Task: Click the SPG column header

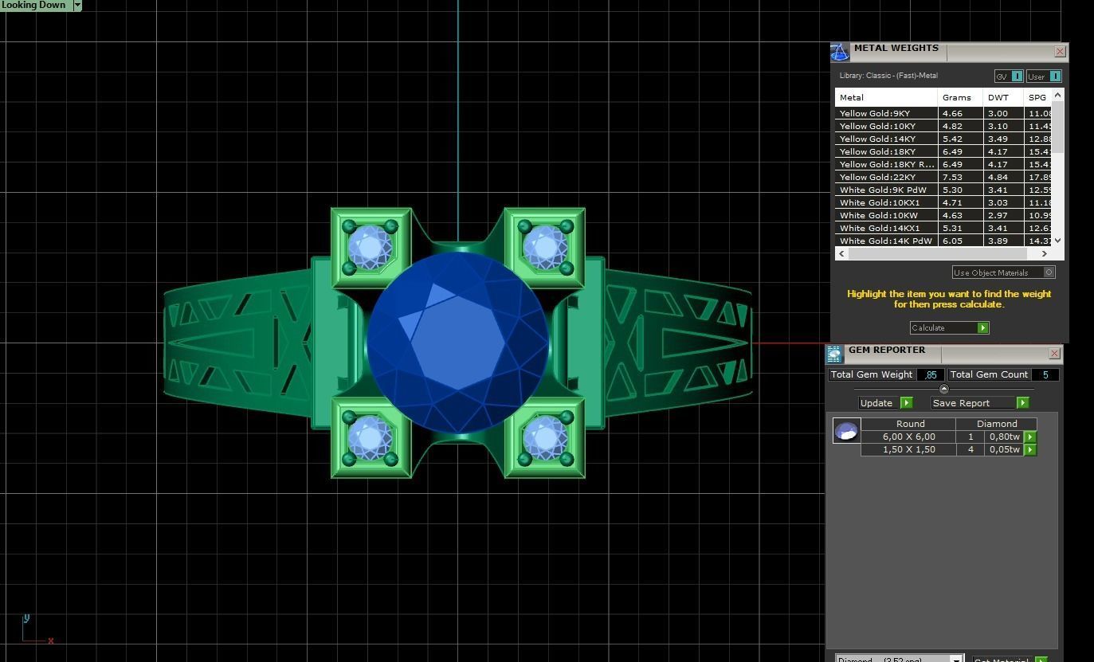Action: [x=1037, y=97]
